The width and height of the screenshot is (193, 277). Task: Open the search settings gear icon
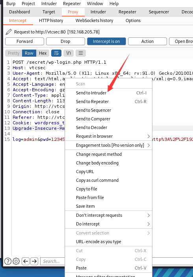[16, 261]
